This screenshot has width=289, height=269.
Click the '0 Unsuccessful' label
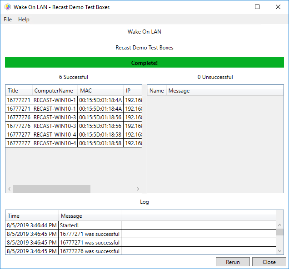[x=215, y=77]
